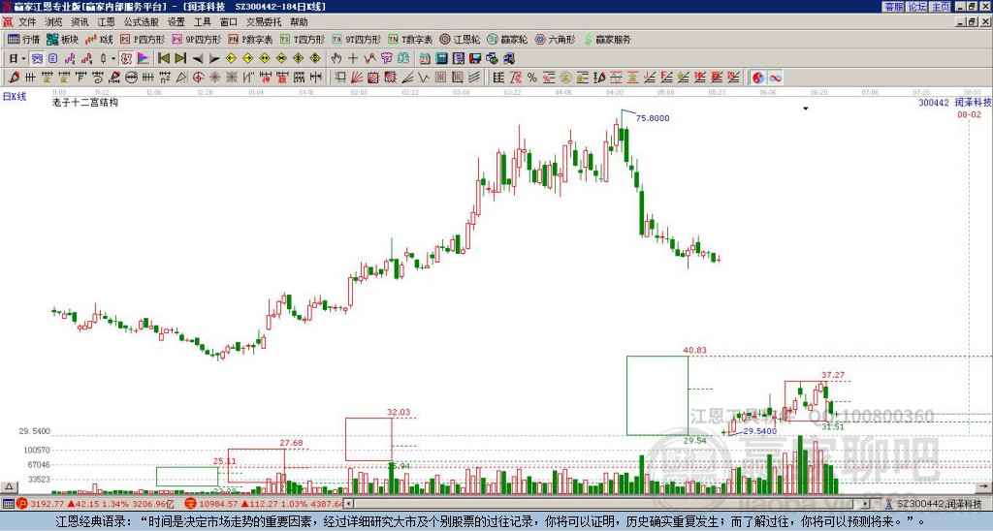The height and width of the screenshot is (531, 993).
Task: Open the 9T四方形 tool
Action: [356, 39]
